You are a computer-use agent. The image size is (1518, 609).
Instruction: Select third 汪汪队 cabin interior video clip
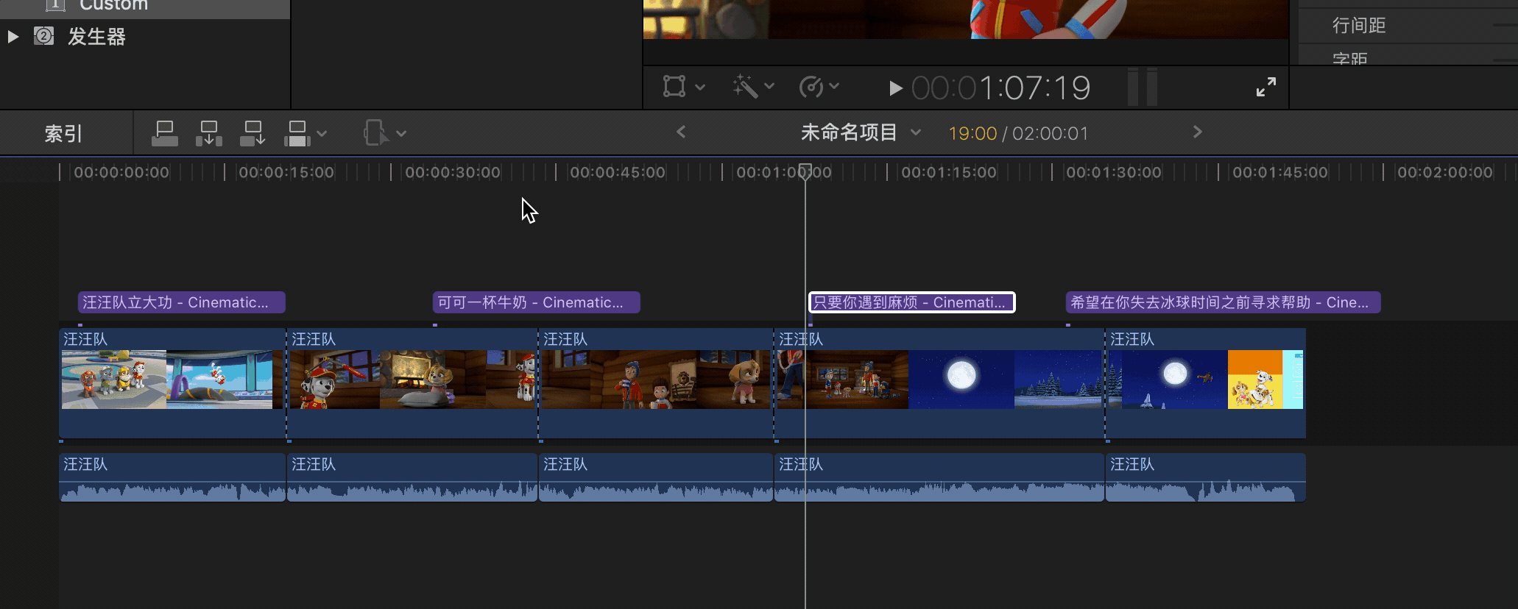[x=656, y=383]
